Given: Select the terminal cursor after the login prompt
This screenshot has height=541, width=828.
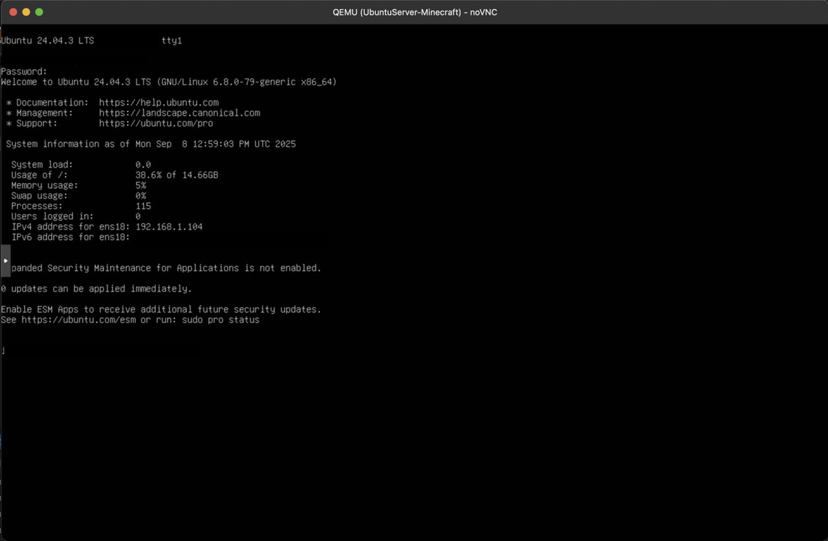Looking at the screenshot, I should [3, 350].
